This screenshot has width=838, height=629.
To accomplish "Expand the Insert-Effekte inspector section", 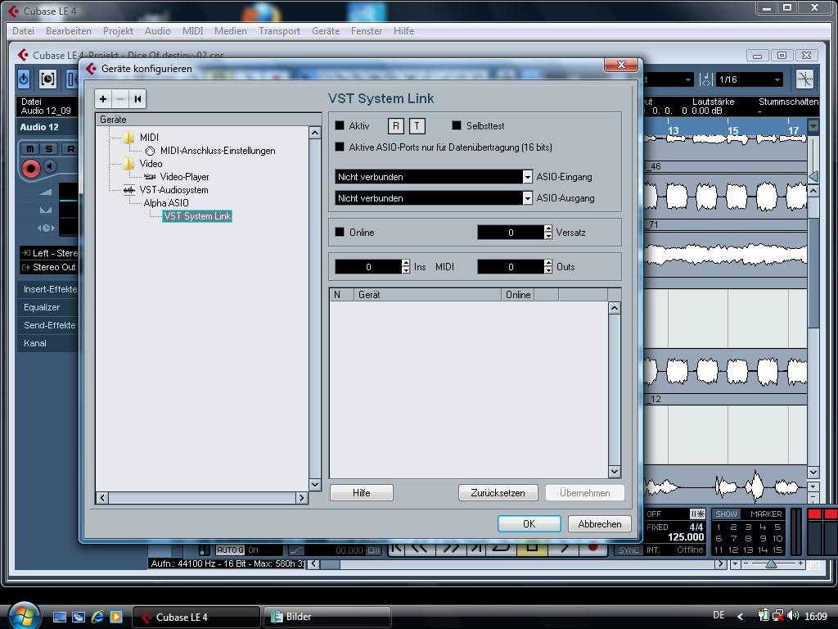I will tap(48, 289).
